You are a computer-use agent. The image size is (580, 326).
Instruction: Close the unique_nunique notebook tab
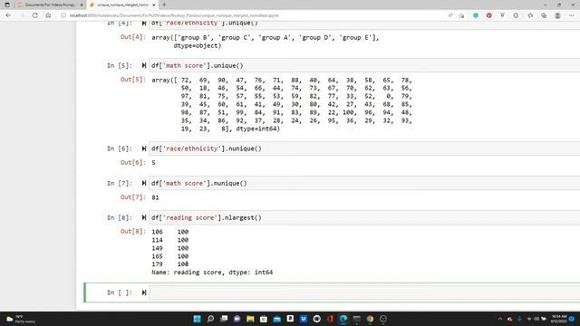click(154, 5)
